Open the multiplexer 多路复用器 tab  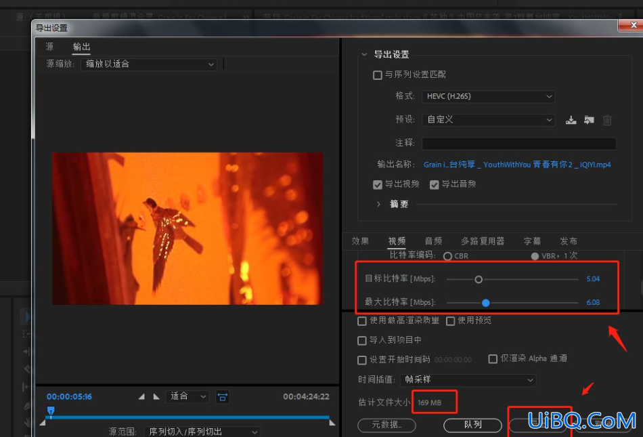point(483,241)
